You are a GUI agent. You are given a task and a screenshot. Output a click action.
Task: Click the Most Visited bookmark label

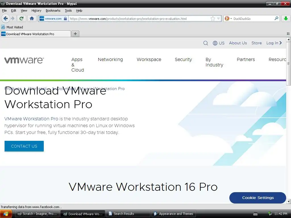[15, 27]
